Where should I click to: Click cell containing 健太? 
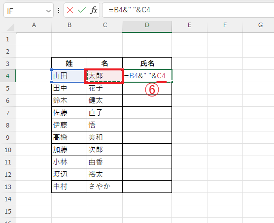(105, 100)
